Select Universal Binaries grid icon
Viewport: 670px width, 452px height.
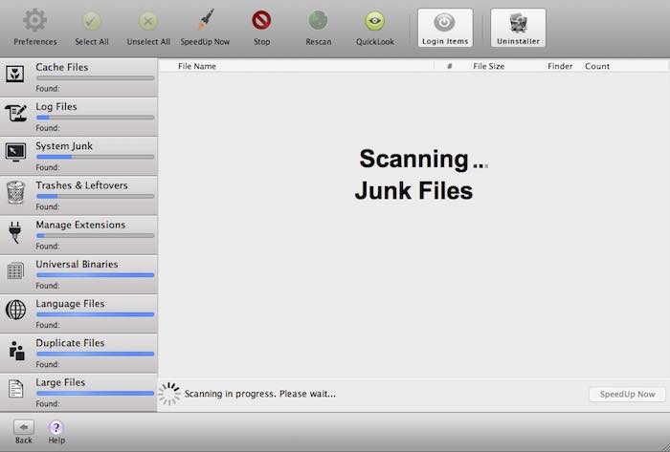click(x=15, y=270)
